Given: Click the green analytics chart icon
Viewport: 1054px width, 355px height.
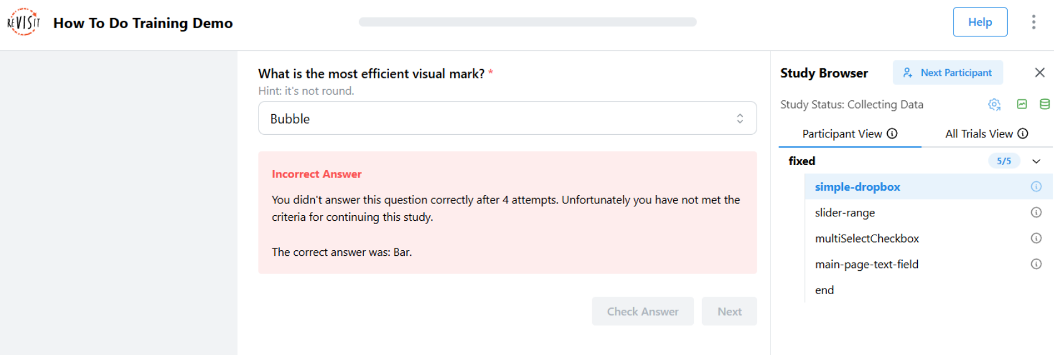Looking at the screenshot, I should (1022, 104).
